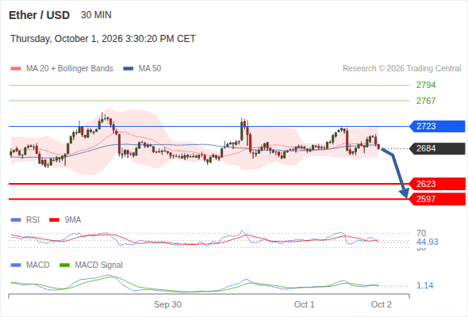Viewport: 468px width, 317px height.
Task: Click the RSI legend label
Action: click(33, 220)
